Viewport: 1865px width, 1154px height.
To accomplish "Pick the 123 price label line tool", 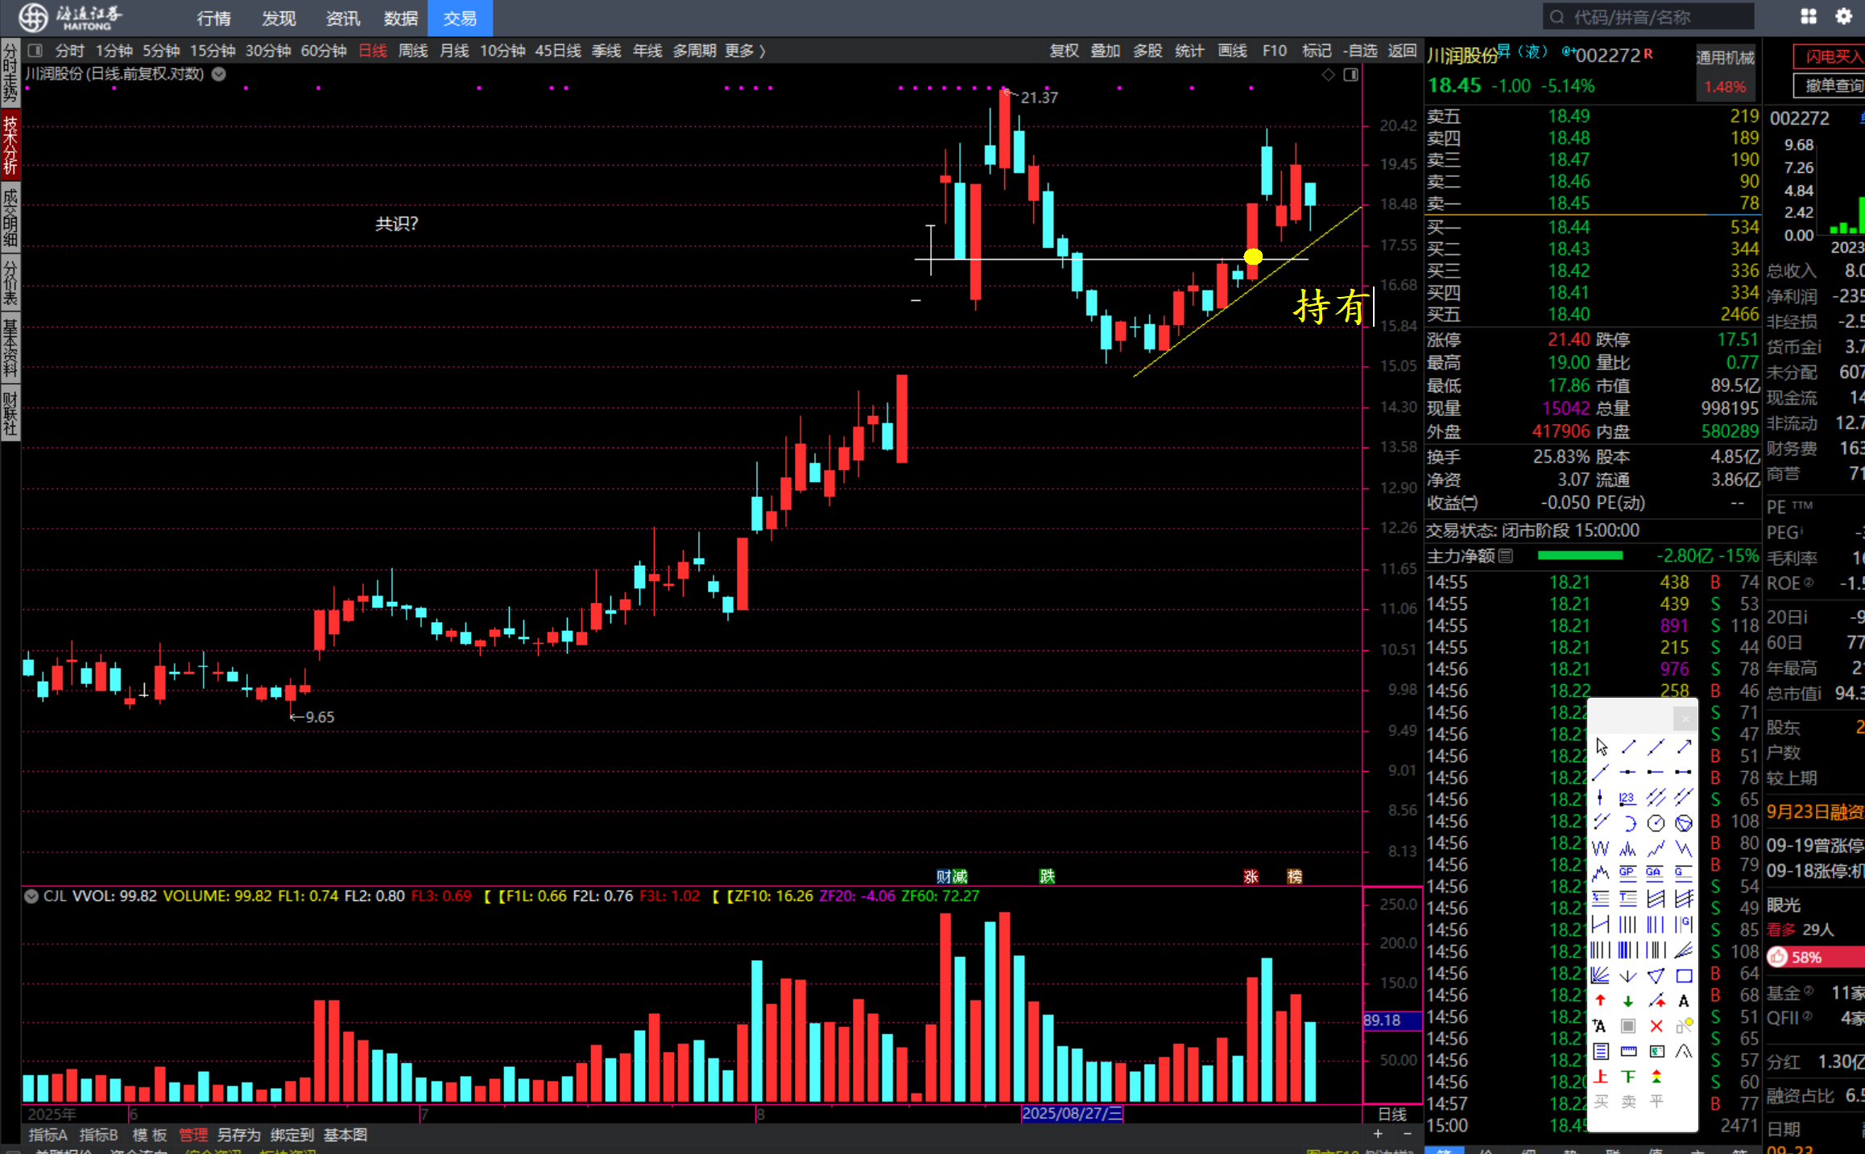I will [x=1628, y=797].
